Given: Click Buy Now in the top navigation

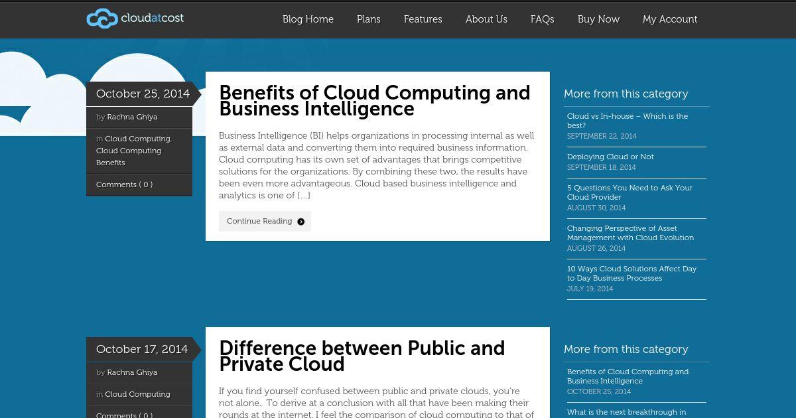Looking at the screenshot, I should click(x=598, y=19).
